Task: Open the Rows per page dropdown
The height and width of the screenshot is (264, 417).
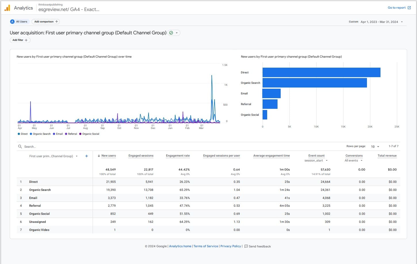Action: point(375,147)
